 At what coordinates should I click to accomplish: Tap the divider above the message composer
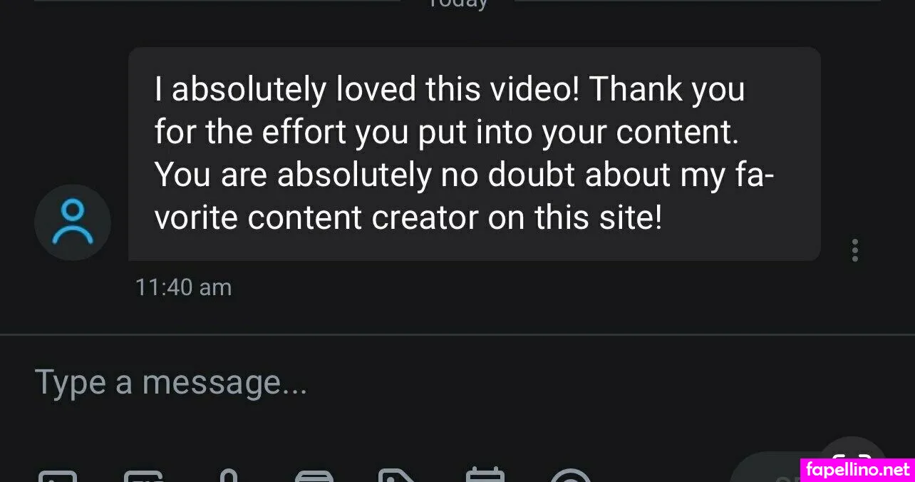[457, 334]
